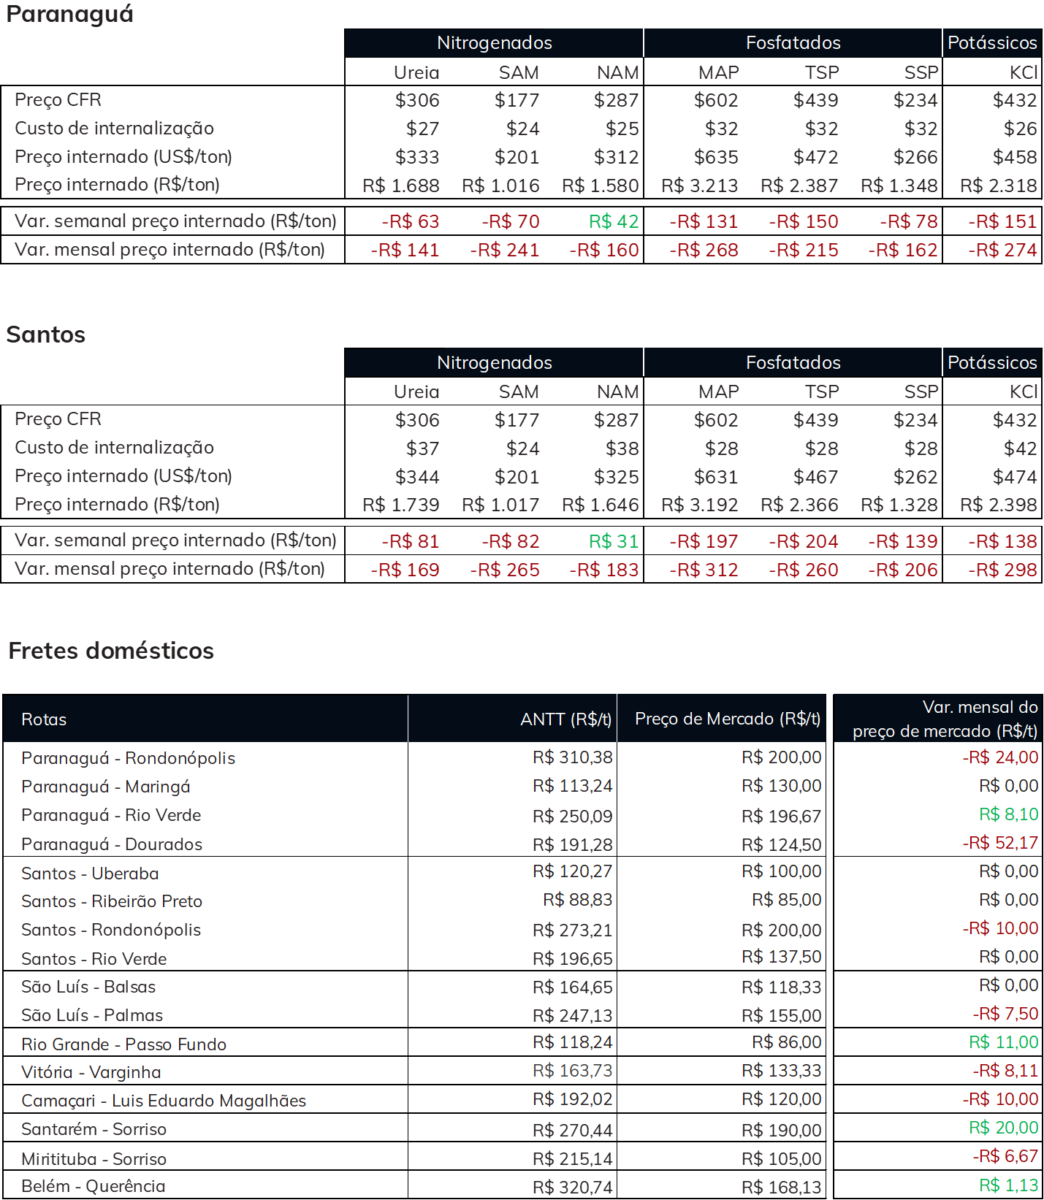This screenshot has height=1200, width=1044.
Task: Click Camaçari - Luis Eduardo Magalhães route
Action: tap(164, 1101)
